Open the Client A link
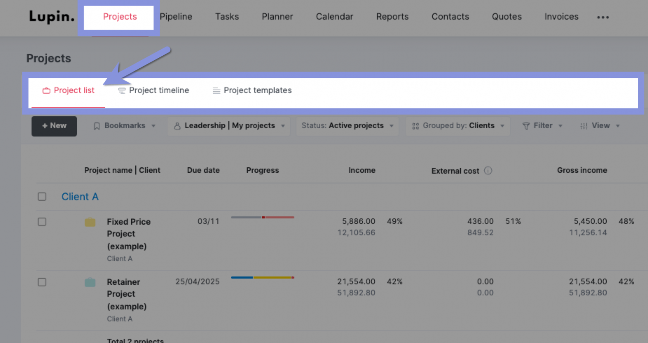648x343 pixels. pos(80,196)
